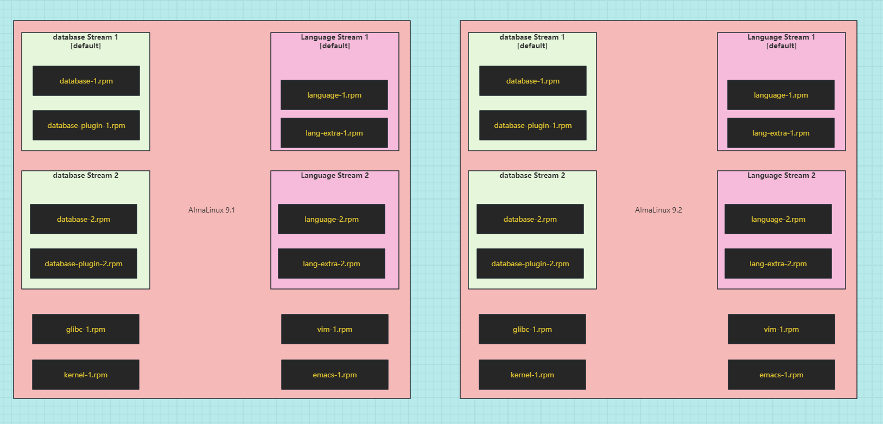The image size is (883, 424).
Task: Click "database Stream 2" heading in AlmaLinux 9.2
Action: point(532,175)
